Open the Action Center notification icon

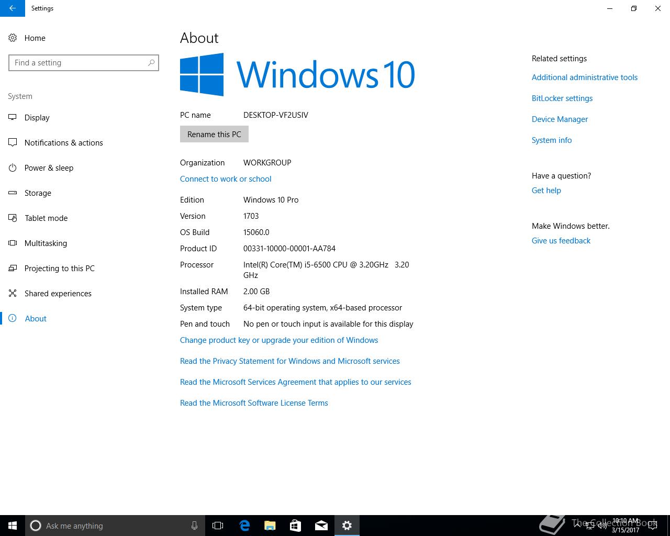[652, 526]
